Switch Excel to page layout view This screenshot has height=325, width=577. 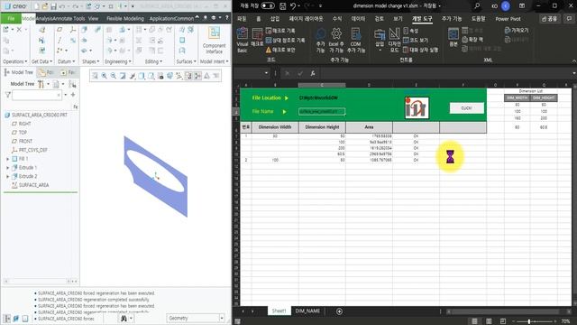(489, 321)
